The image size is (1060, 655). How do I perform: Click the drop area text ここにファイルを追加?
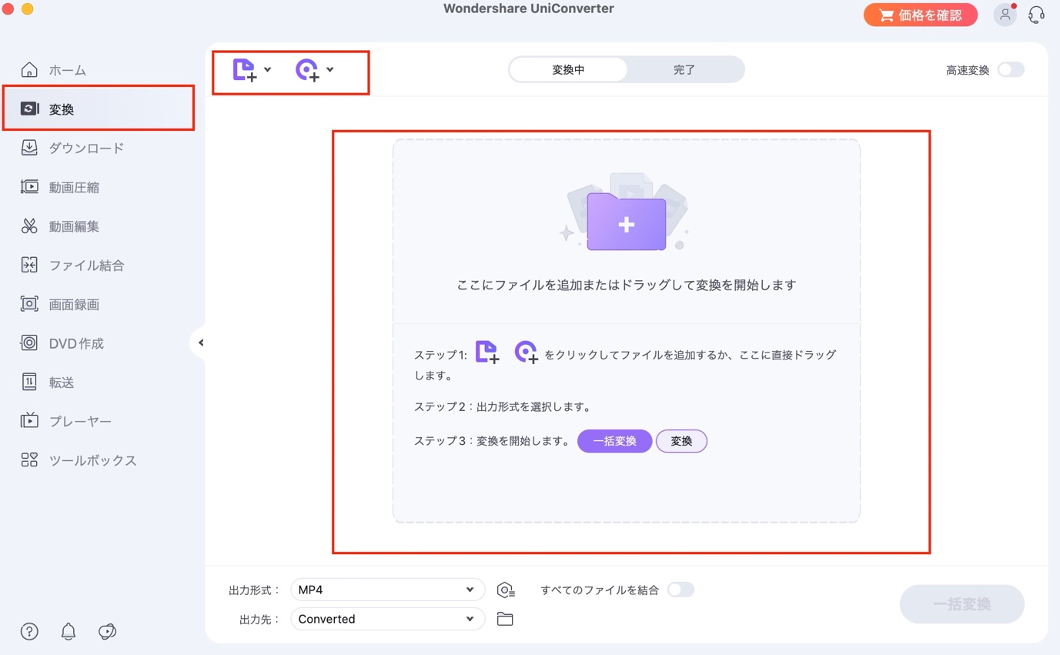tap(626, 285)
